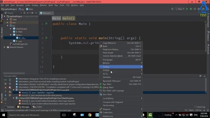This screenshot has height=118, width=210.
Task: Select ClassOne.java in project tree
Action: pyautogui.click(x=21, y=29)
